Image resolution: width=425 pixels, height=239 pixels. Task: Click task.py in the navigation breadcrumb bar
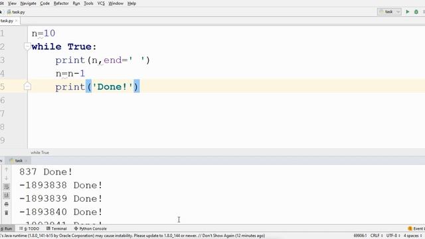16,12
